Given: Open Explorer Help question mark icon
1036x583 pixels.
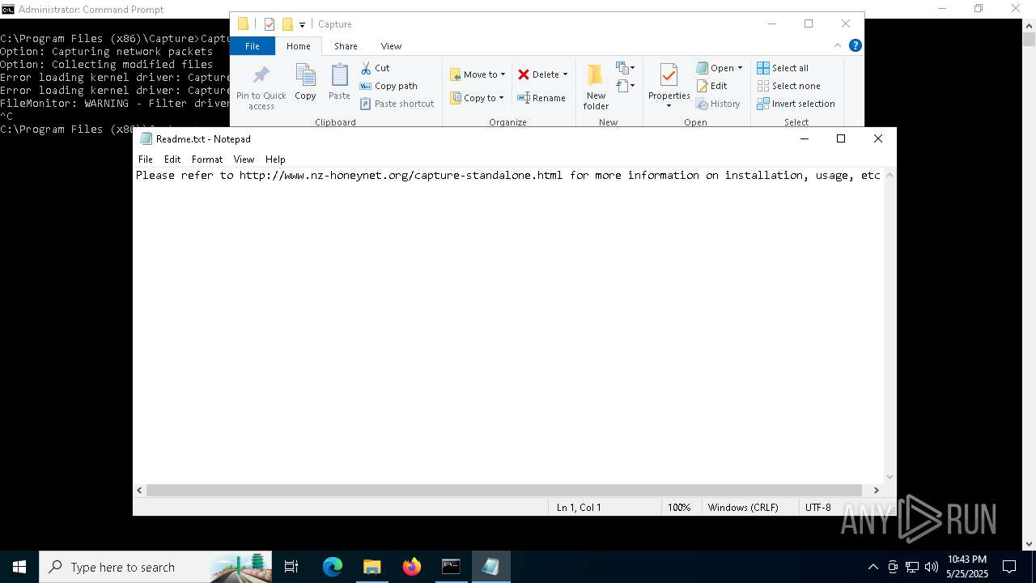Looking at the screenshot, I should (x=855, y=45).
